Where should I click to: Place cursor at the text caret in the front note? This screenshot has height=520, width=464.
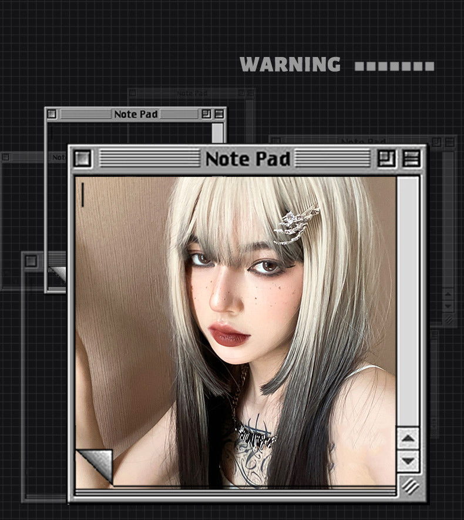click(83, 194)
